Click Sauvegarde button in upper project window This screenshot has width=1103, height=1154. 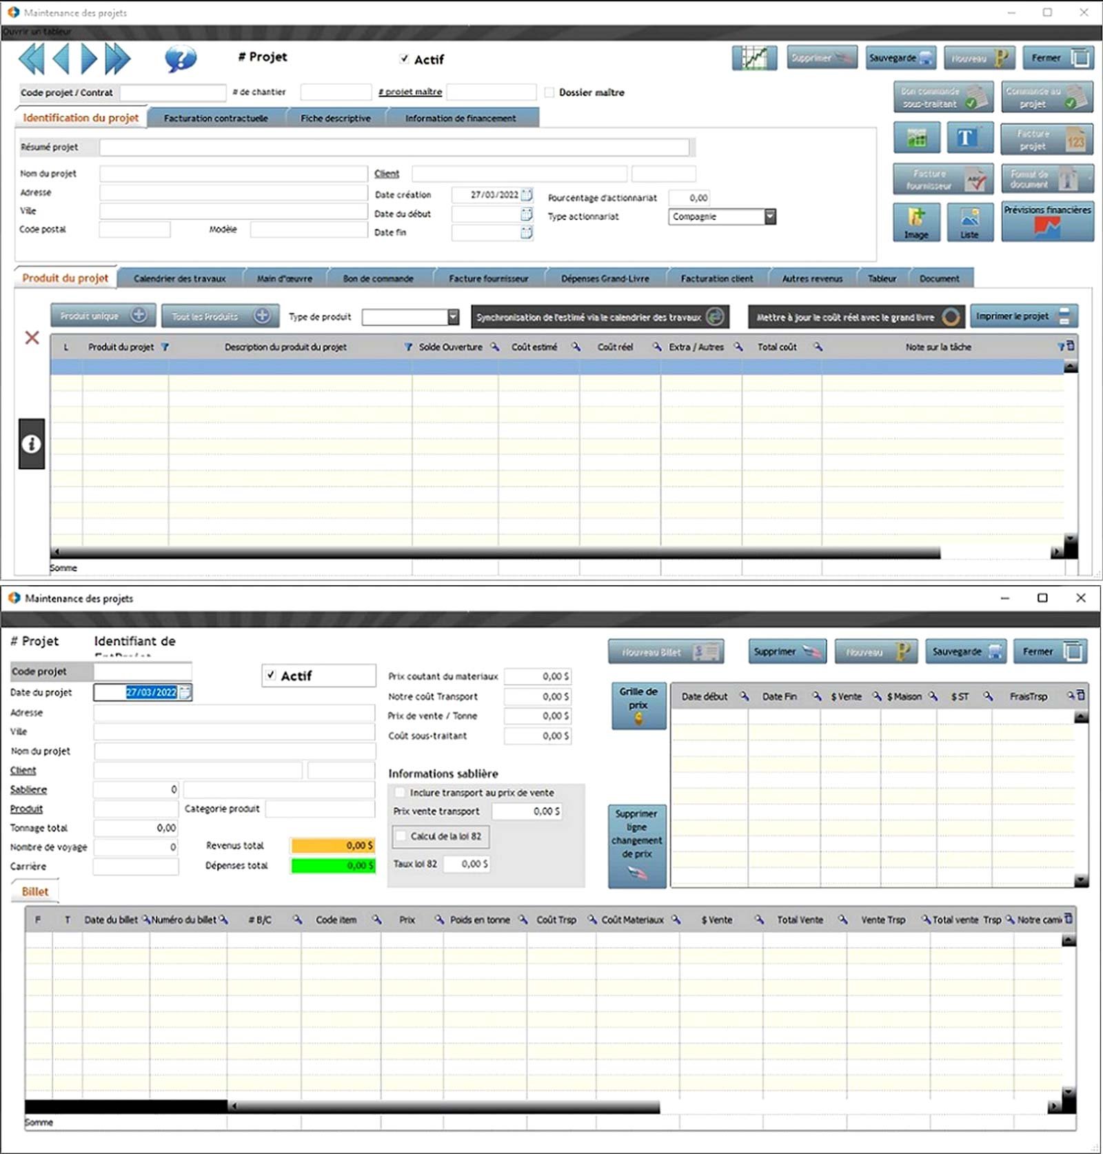[x=901, y=58]
